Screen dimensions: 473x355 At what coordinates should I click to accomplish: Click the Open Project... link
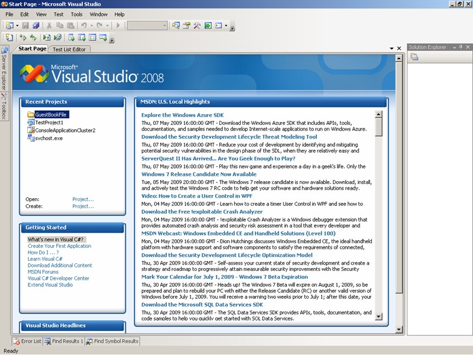pos(83,199)
